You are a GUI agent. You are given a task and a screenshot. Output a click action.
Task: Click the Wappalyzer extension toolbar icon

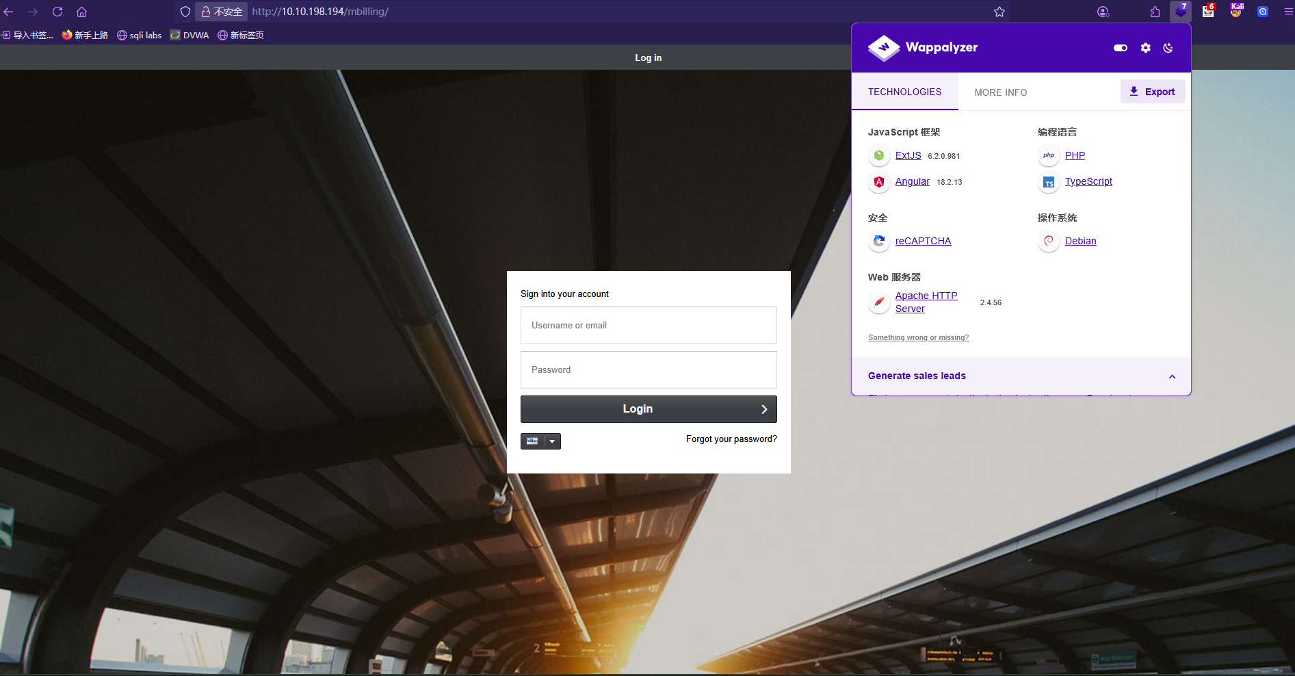1181,12
